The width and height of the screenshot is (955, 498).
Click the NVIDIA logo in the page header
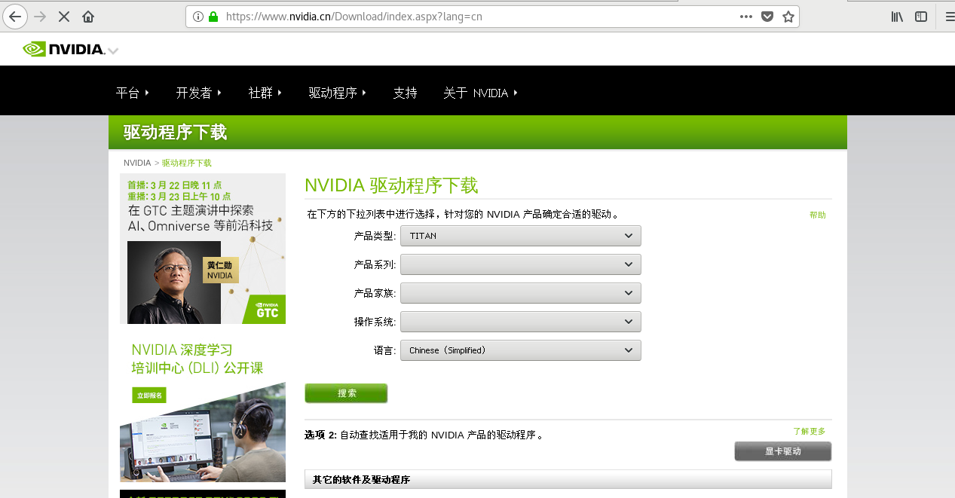click(64, 49)
